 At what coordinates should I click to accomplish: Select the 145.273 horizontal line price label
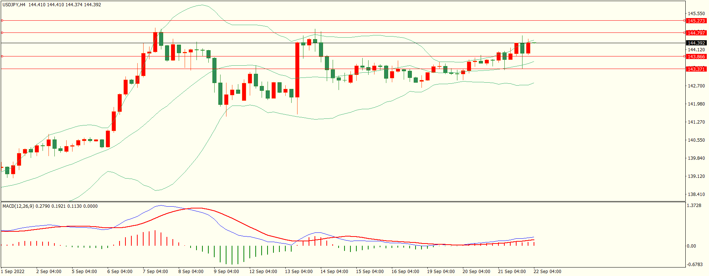coord(696,21)
